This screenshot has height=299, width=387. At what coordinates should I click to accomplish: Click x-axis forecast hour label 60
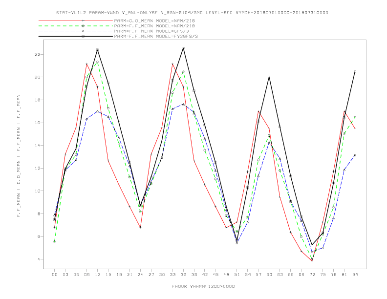click(x=269, y=275)
